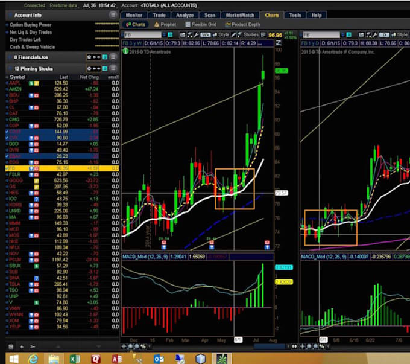
Task: Open the Product Depth sub-tab
Action: click(242, 24)
